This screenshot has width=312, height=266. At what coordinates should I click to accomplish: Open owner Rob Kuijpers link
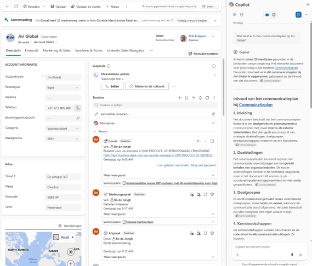197,36
